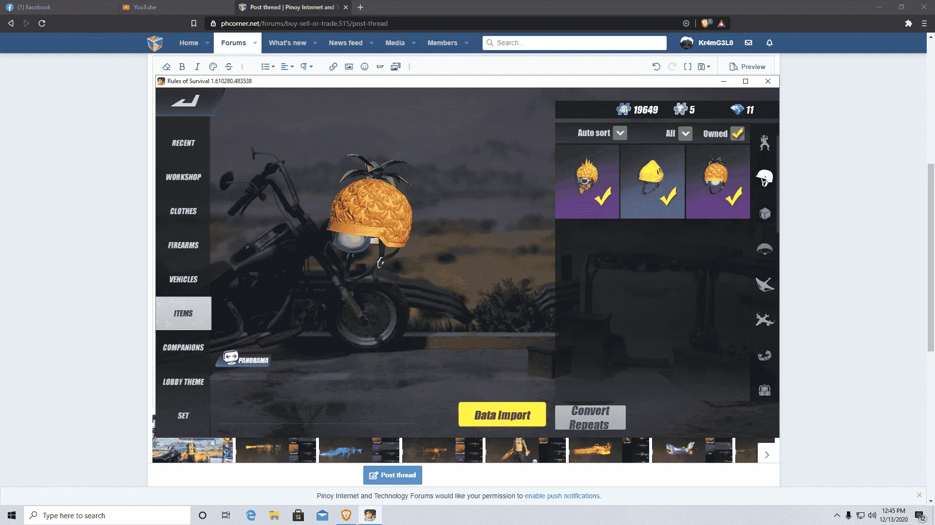Dismiss the push notification bar
Image resolution: width=935 pixels, height=525 pixels.
[919, 495]
